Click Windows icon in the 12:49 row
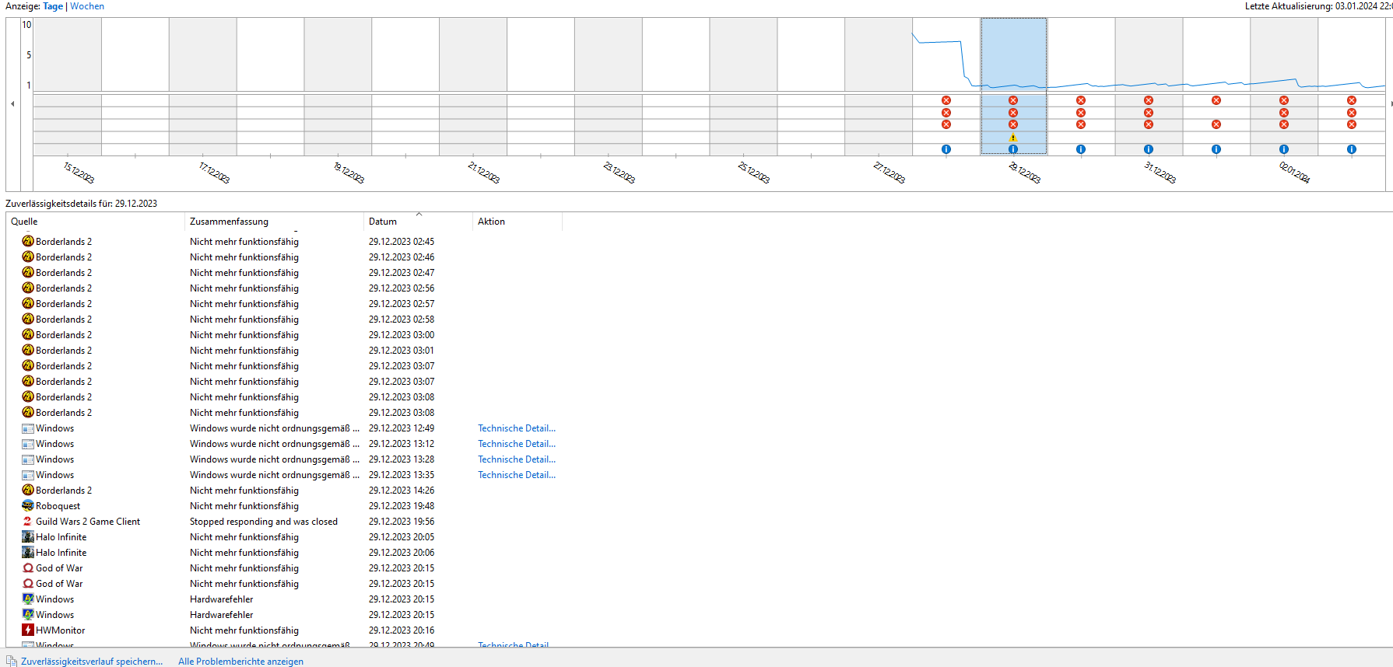Image resolution: width=1393 pixels, height=667 pixels. (x=28, y=428)
